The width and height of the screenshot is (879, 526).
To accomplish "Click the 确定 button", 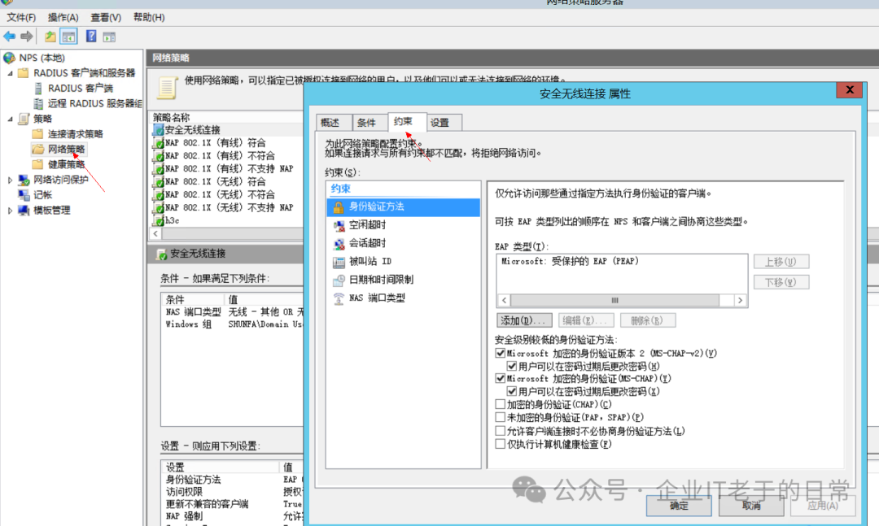I will point(679,506).
